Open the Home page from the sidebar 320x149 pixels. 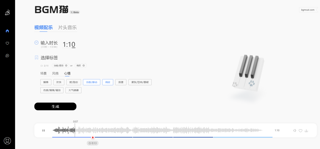[7, 31]
